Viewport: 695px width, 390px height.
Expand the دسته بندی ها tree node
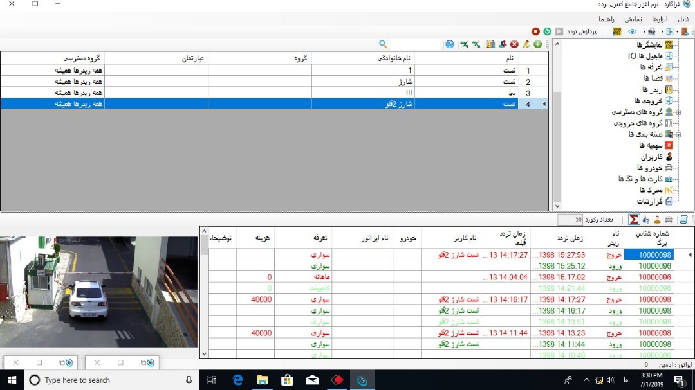678,134
